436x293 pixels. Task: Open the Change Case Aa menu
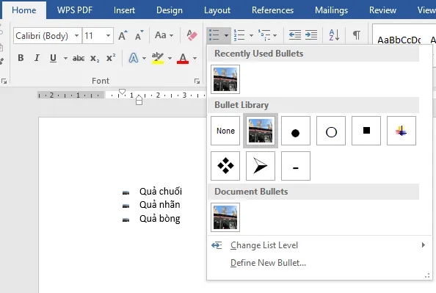pyautogui.click(x=164, y=35)
